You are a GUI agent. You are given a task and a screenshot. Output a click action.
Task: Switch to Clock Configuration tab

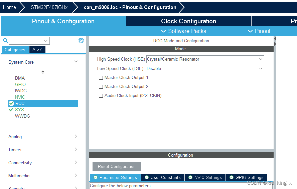(189, 21)
